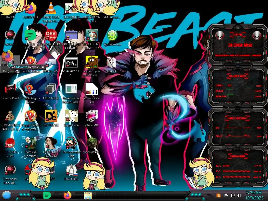Image resolution: width=268 pixels, height=201 pixels.
Task: Open the Minecraft4Fr... grass block icon
Action: click(x=92, y=143)
